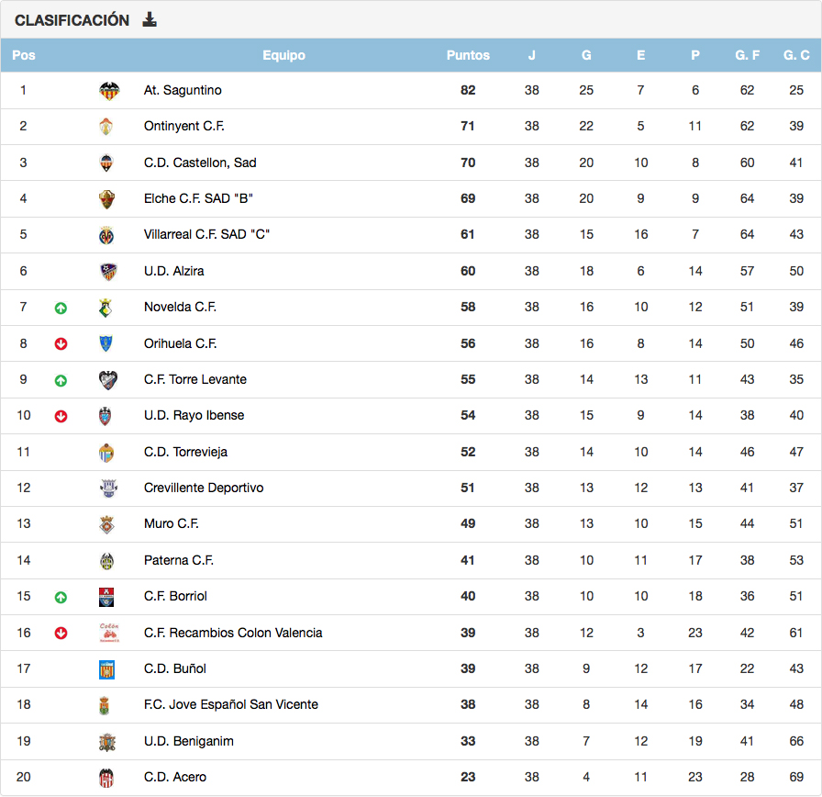Open F.C. Jove Español San Vicente link
822x797 pixels.
coord(230,704)
